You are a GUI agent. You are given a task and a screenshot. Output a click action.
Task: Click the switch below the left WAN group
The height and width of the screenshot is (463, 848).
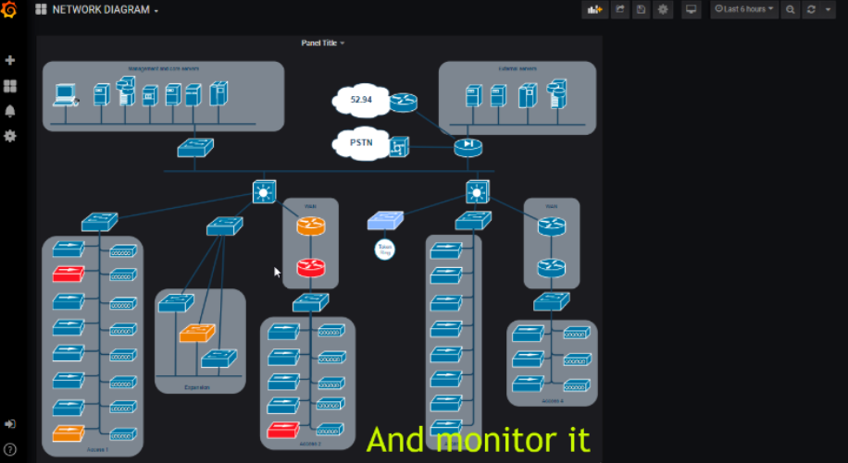tap(310, 303)
